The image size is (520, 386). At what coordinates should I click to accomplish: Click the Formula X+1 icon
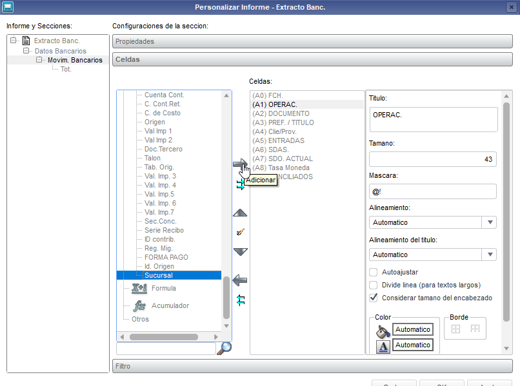139,288
